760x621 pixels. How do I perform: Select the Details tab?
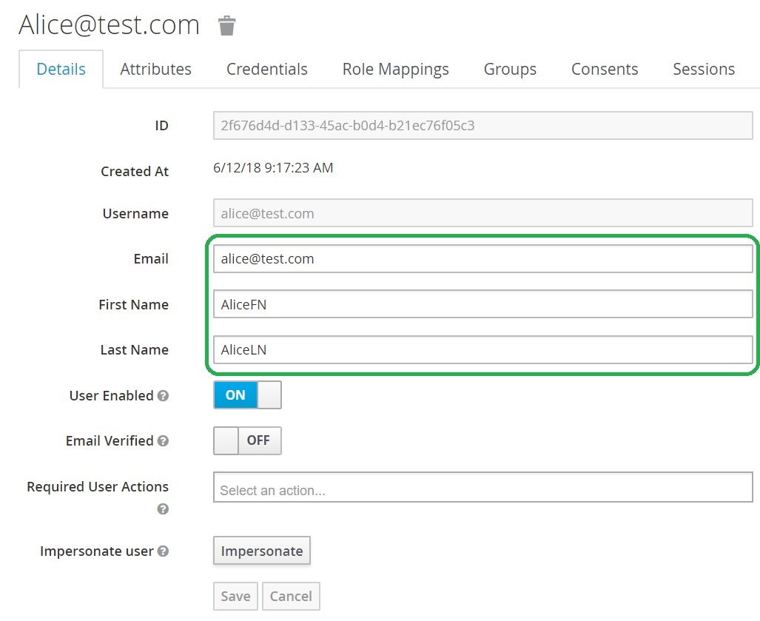(x=61, y=70)
